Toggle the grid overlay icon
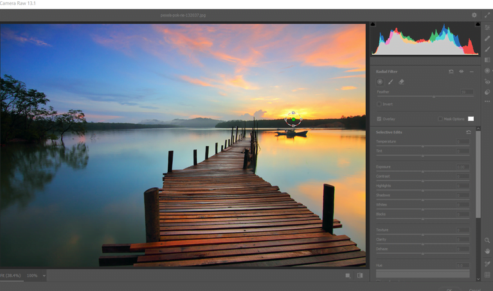Screen dimensions: 493x291 click(x=487, y=275)
